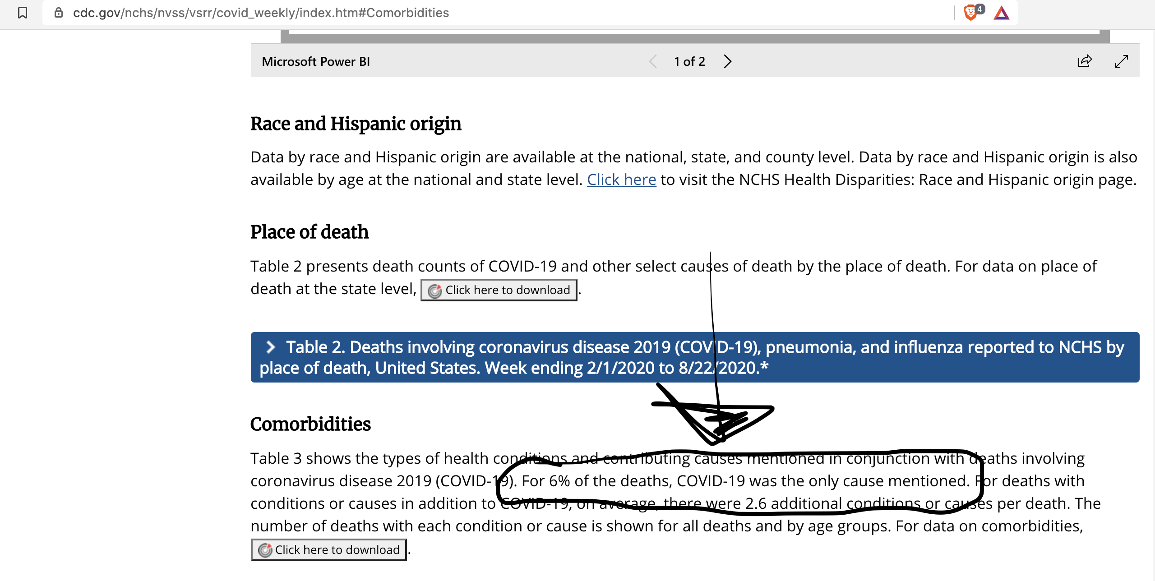Expand Table 2 deaths by place accordion
Image resolution: width=1155 pixels, height=581 pixels.
coord(695,357)
